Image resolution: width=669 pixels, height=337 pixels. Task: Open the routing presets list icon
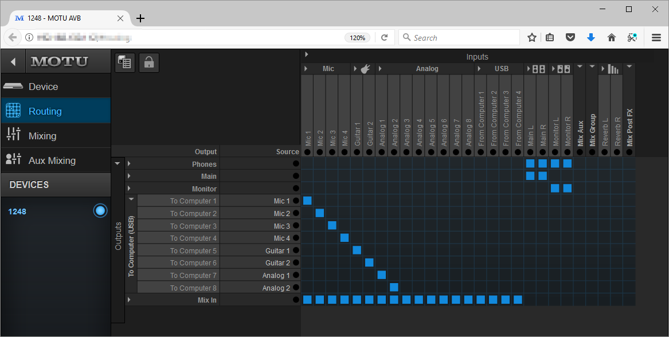pos(124,62)
